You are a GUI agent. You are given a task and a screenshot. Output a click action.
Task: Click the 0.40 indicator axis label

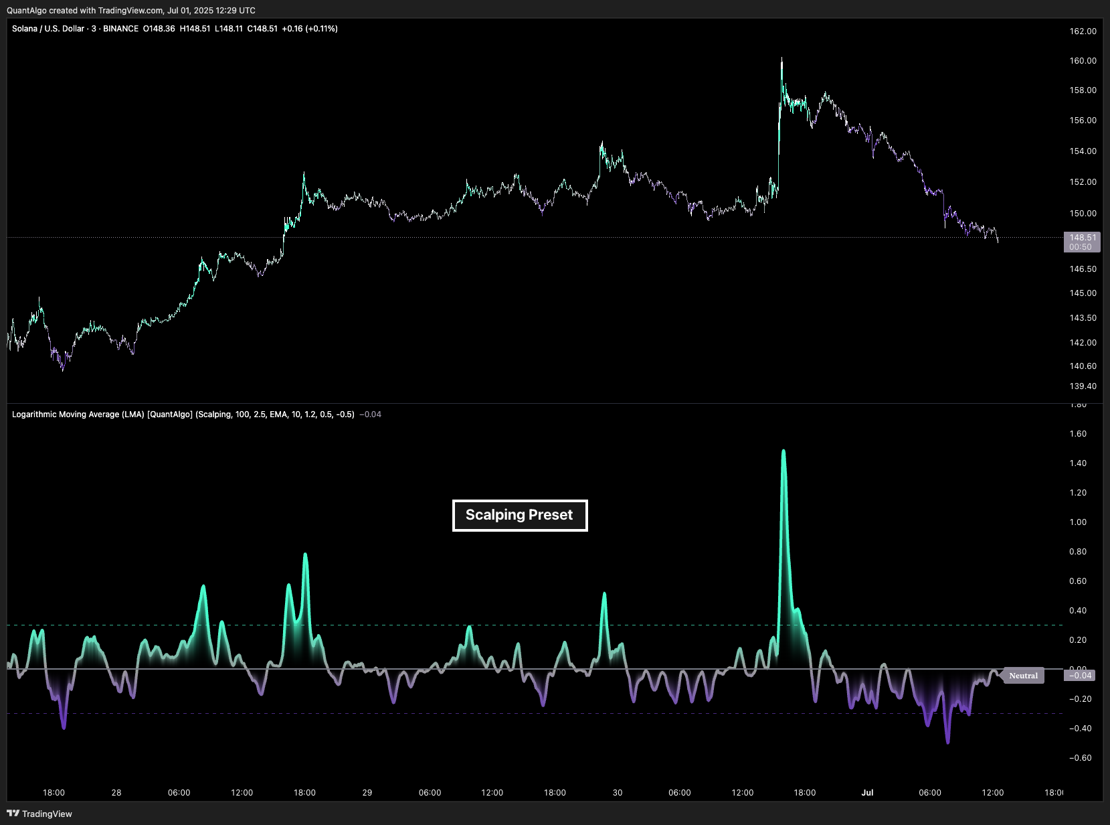[1078, 611]
